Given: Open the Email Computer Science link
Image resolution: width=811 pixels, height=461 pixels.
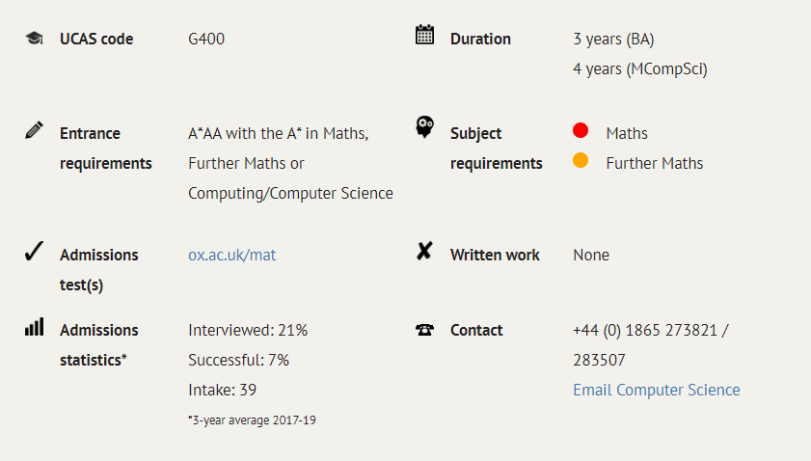Looking at the screenshot, I should (x=657, y=390).
